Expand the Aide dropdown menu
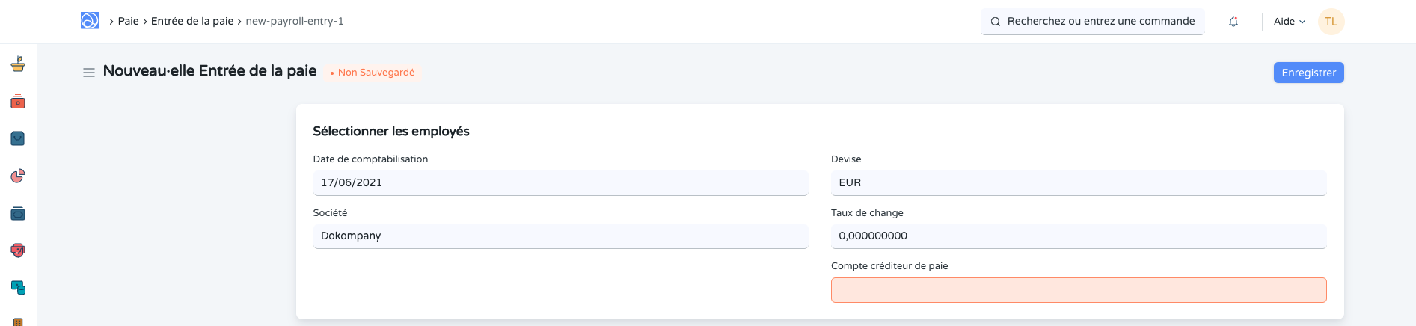Viewport: 1416px width, 326px height. click(x=1289, y=22)
